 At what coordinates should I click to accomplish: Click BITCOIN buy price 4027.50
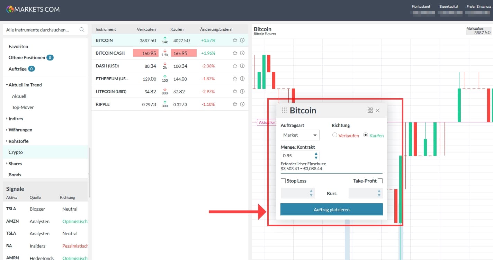point(182,40)
